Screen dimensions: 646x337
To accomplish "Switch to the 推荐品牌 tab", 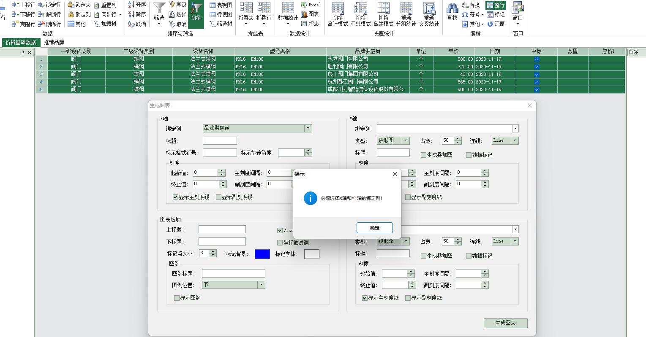I will 54,42.
